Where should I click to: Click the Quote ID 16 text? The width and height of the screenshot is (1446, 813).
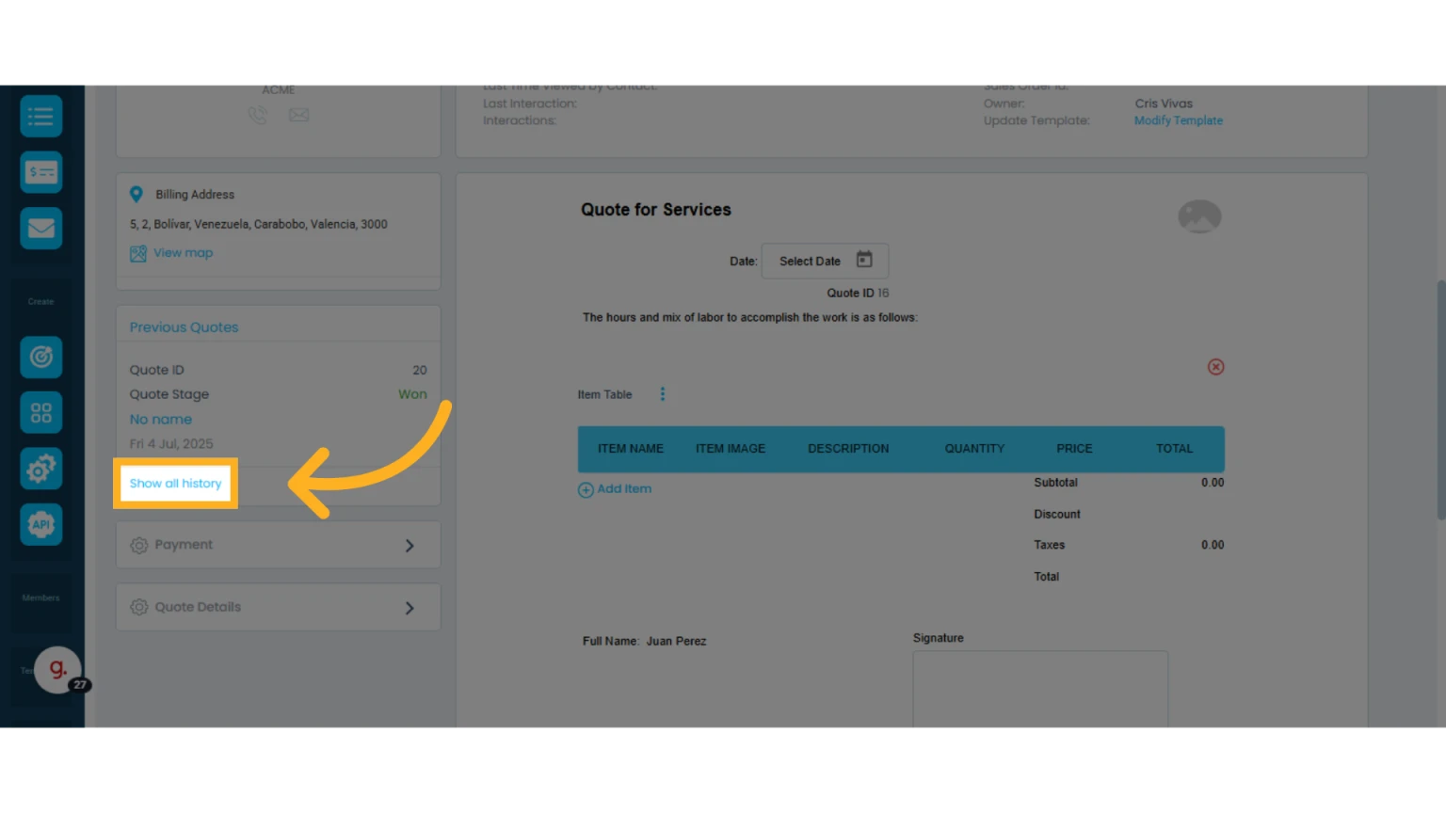[x=858, y=294]
